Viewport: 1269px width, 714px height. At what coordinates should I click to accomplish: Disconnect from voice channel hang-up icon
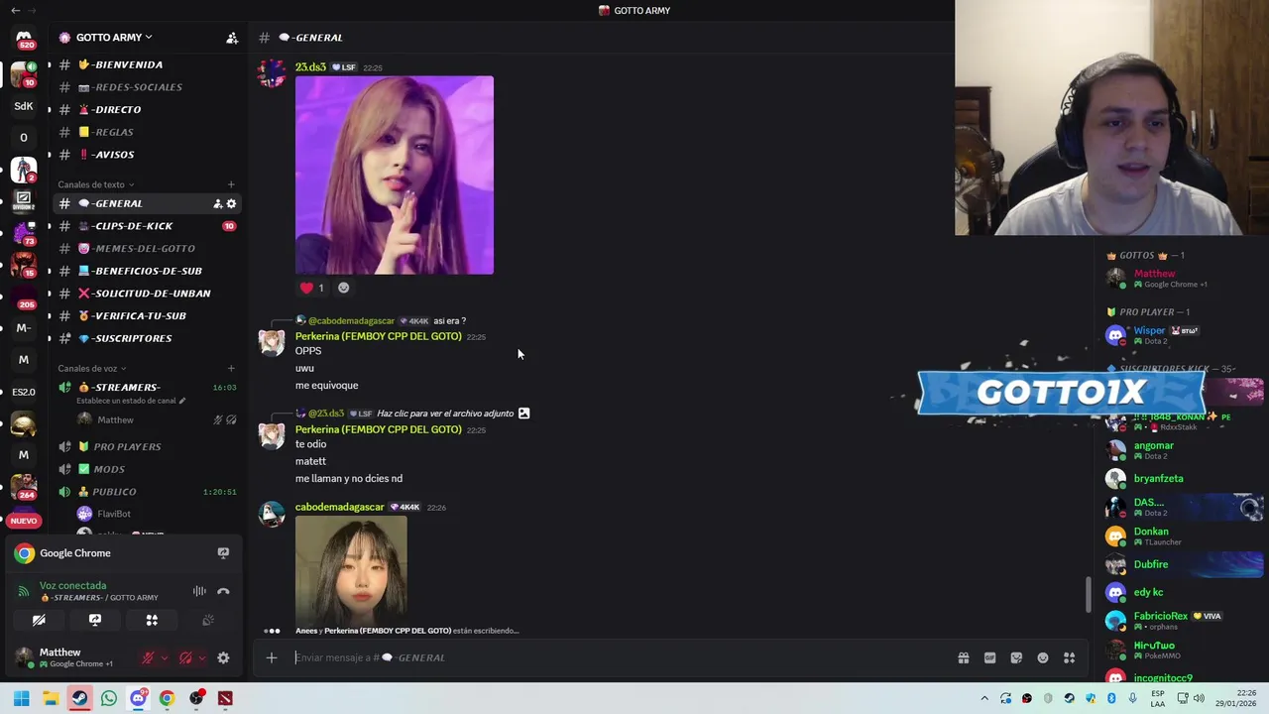223,591
